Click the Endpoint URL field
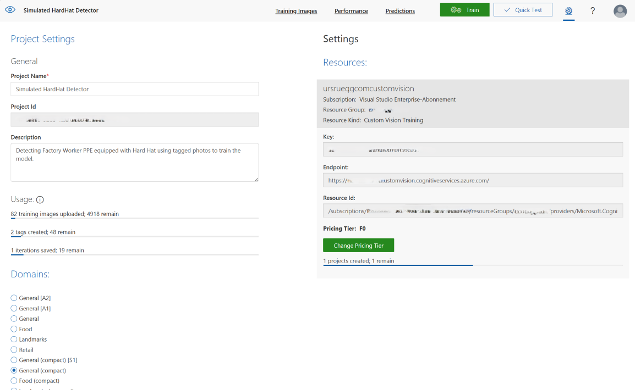 pos(473,180)
